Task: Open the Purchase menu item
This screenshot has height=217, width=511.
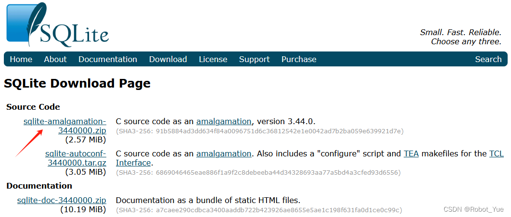Action: (299, 59)
